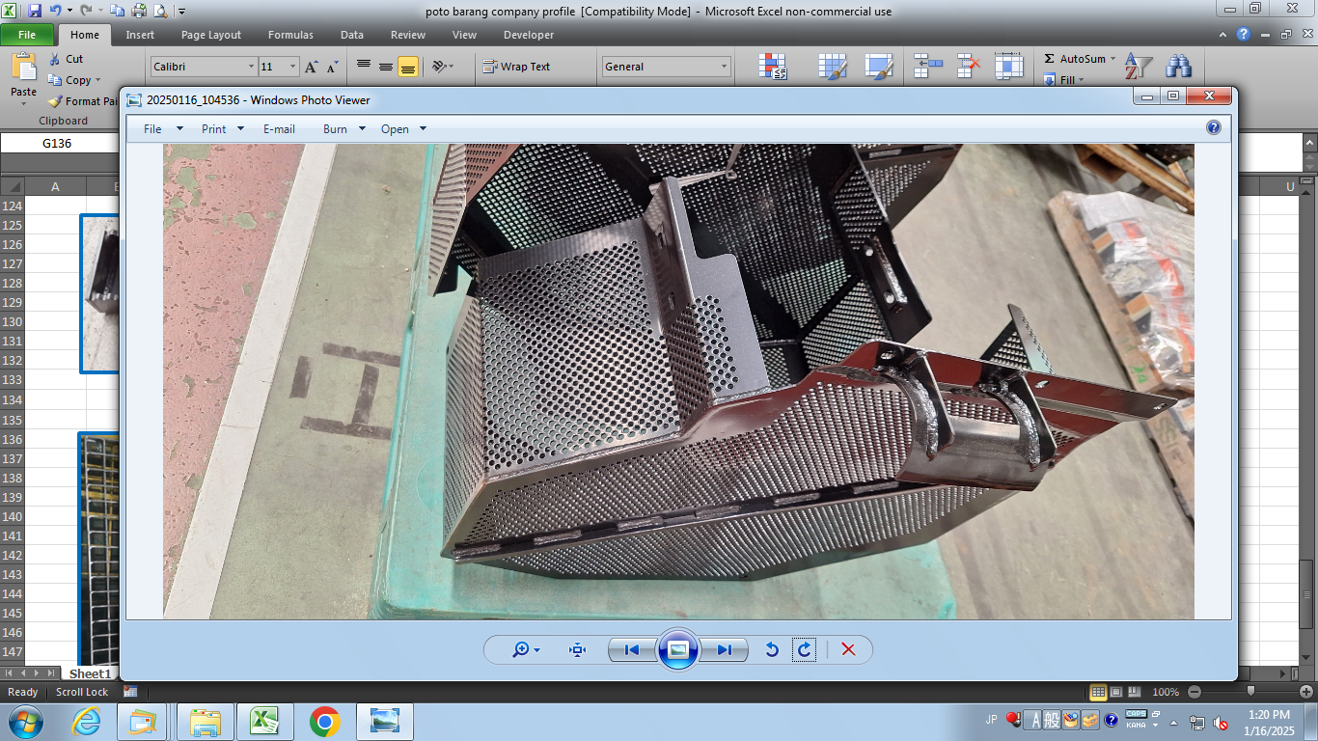This screenshot has width=1318, height=741.
Task: Click the Save icon in Excel quick access
Action: tap(35, 12)
